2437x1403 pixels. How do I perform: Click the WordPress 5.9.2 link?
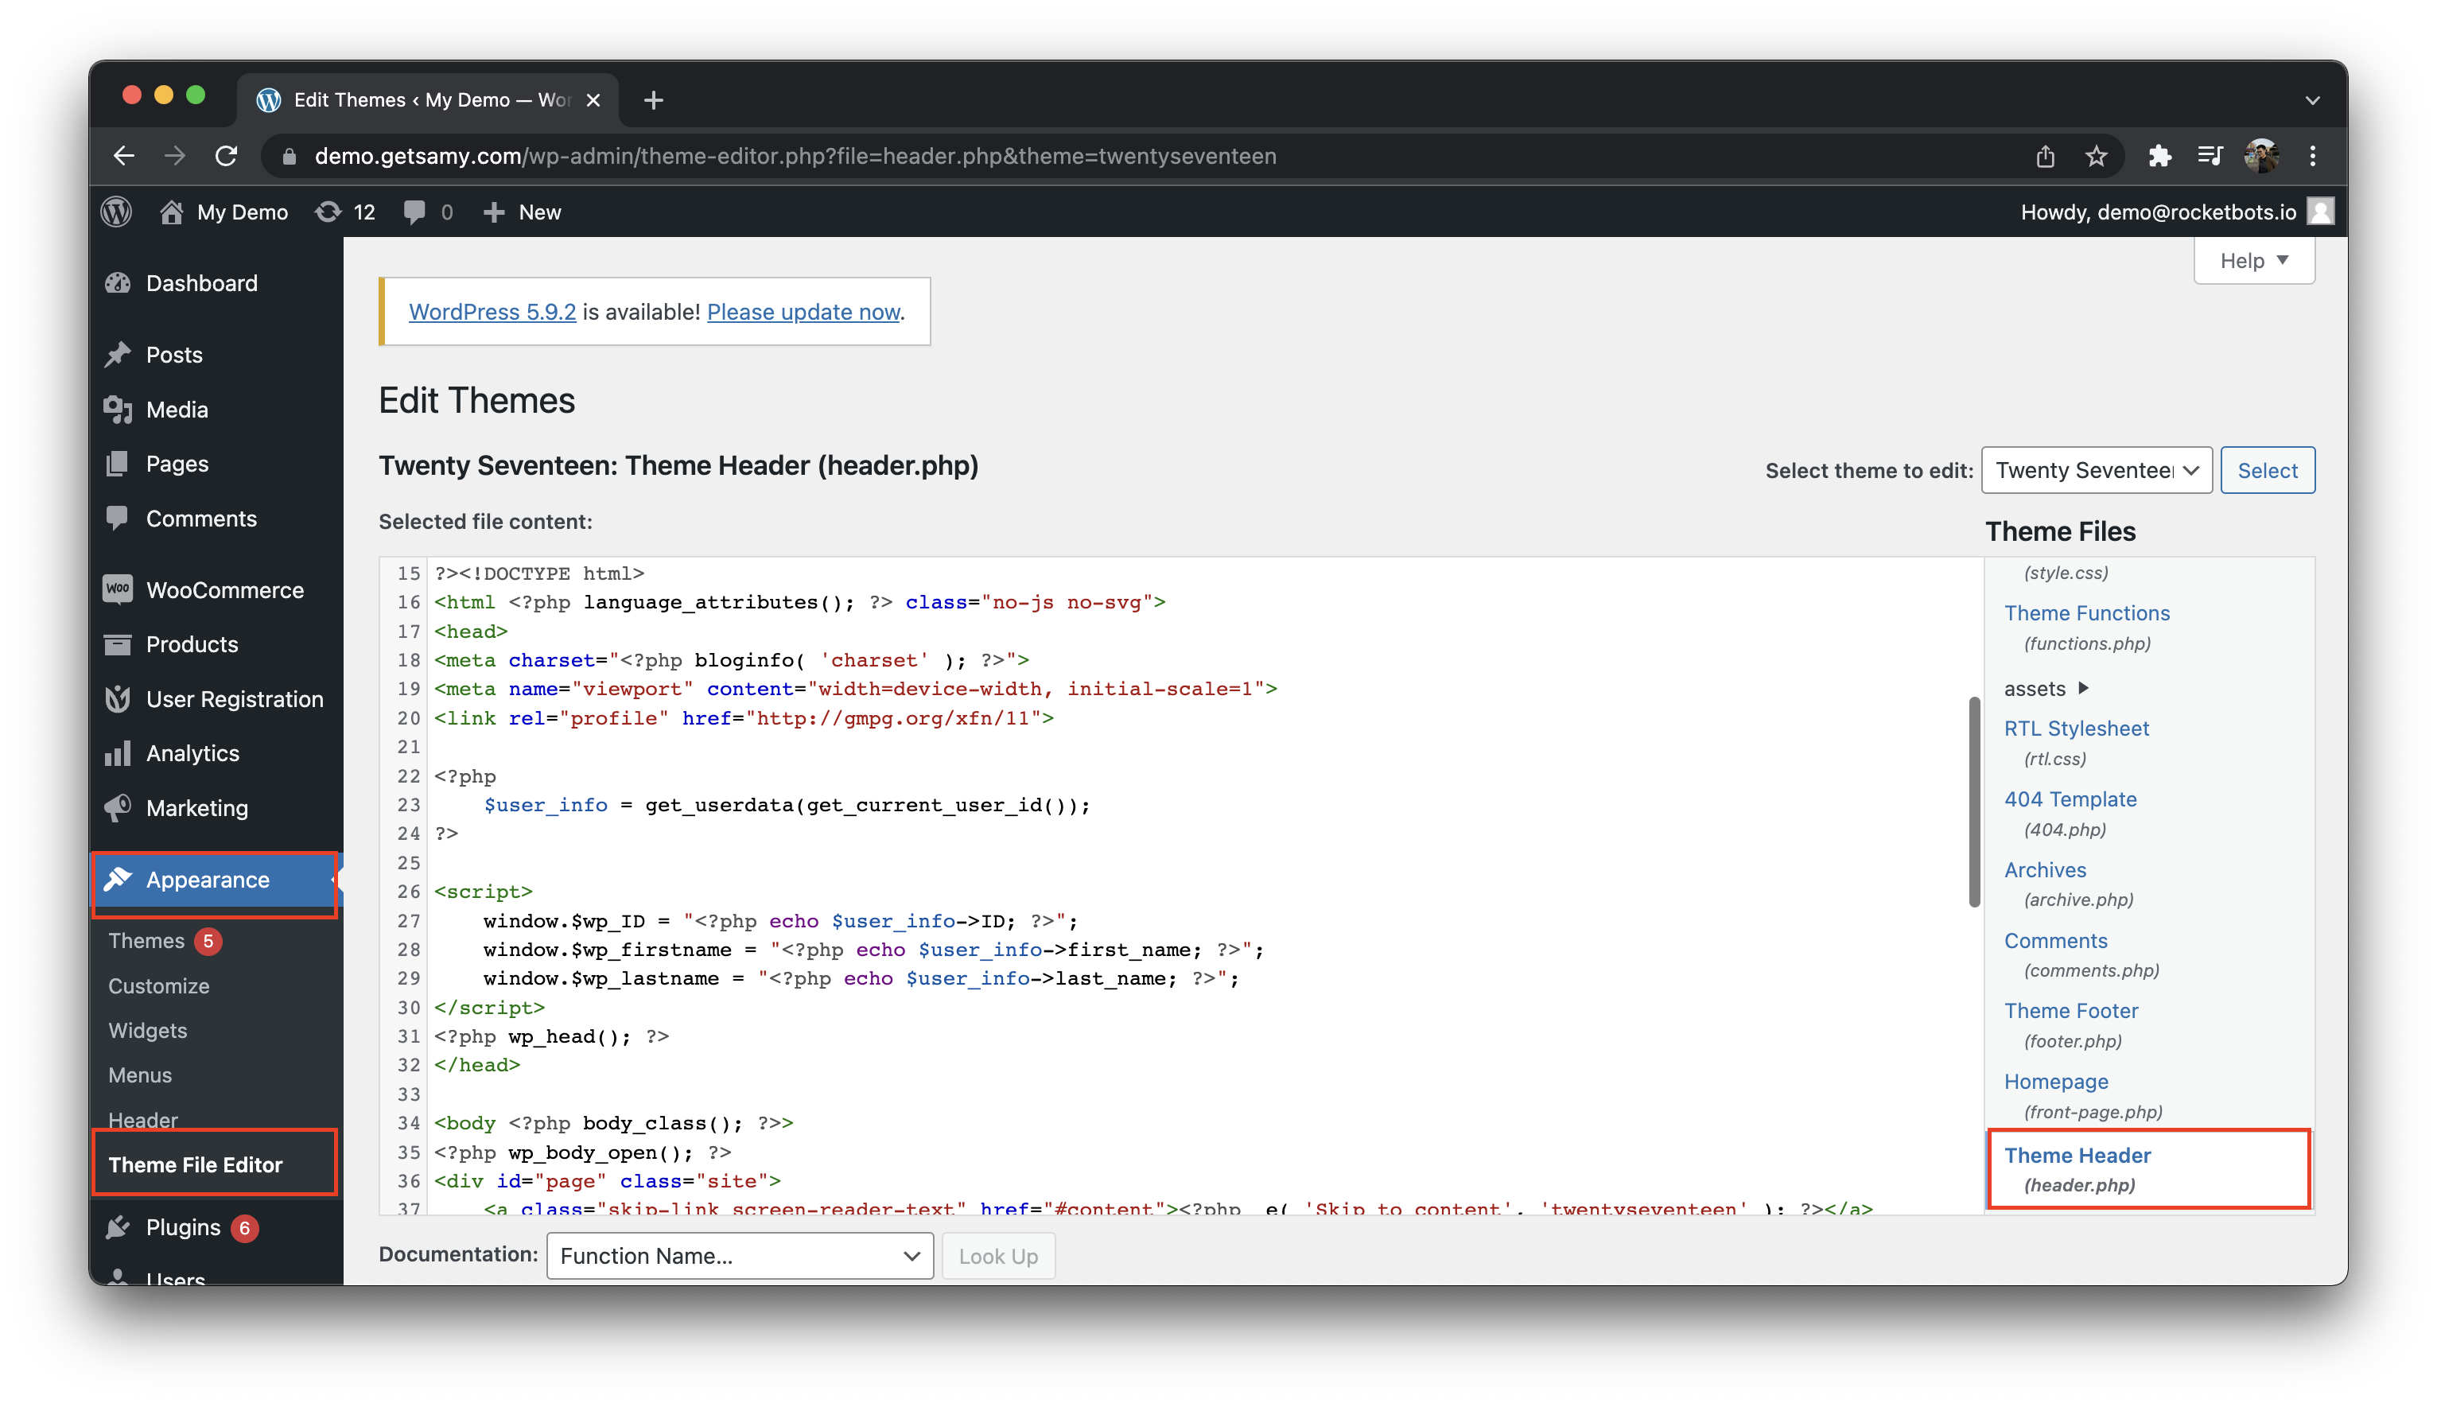pyautogui.click(x=492, y=312)
